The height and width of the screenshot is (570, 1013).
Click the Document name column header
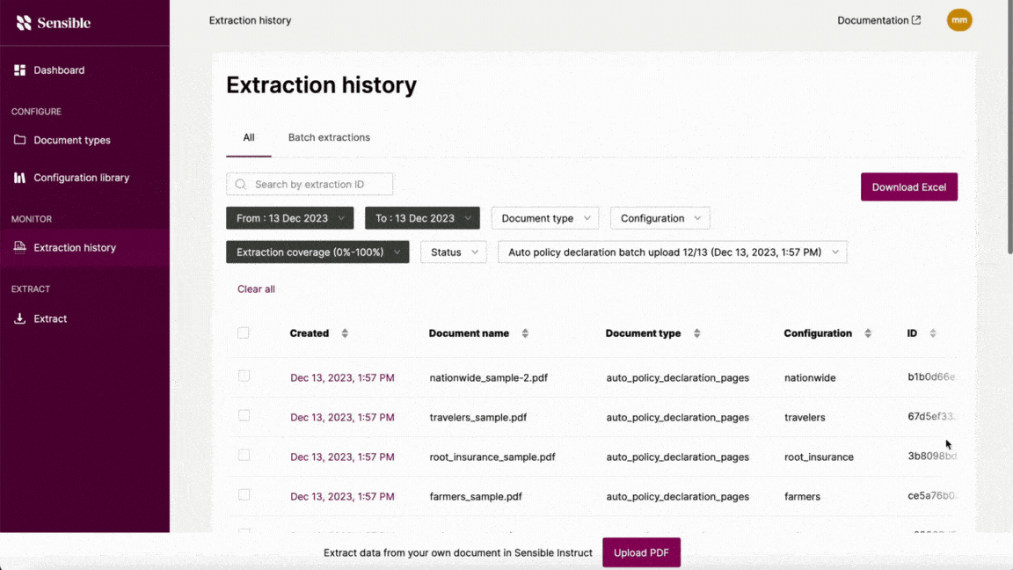[469, 332]
